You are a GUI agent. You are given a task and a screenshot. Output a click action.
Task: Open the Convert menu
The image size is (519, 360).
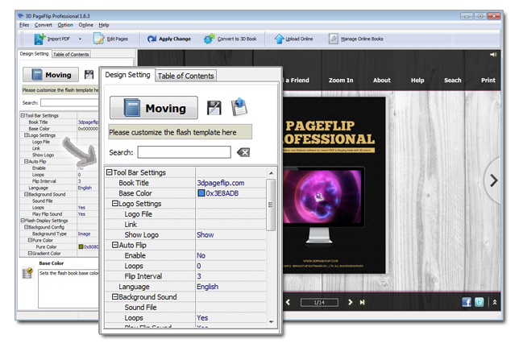[43, 25]
